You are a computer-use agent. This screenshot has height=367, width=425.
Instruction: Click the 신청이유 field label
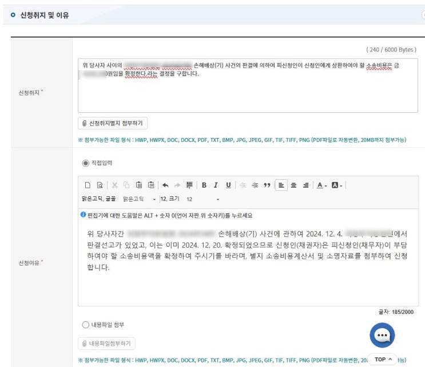point(29,263)
